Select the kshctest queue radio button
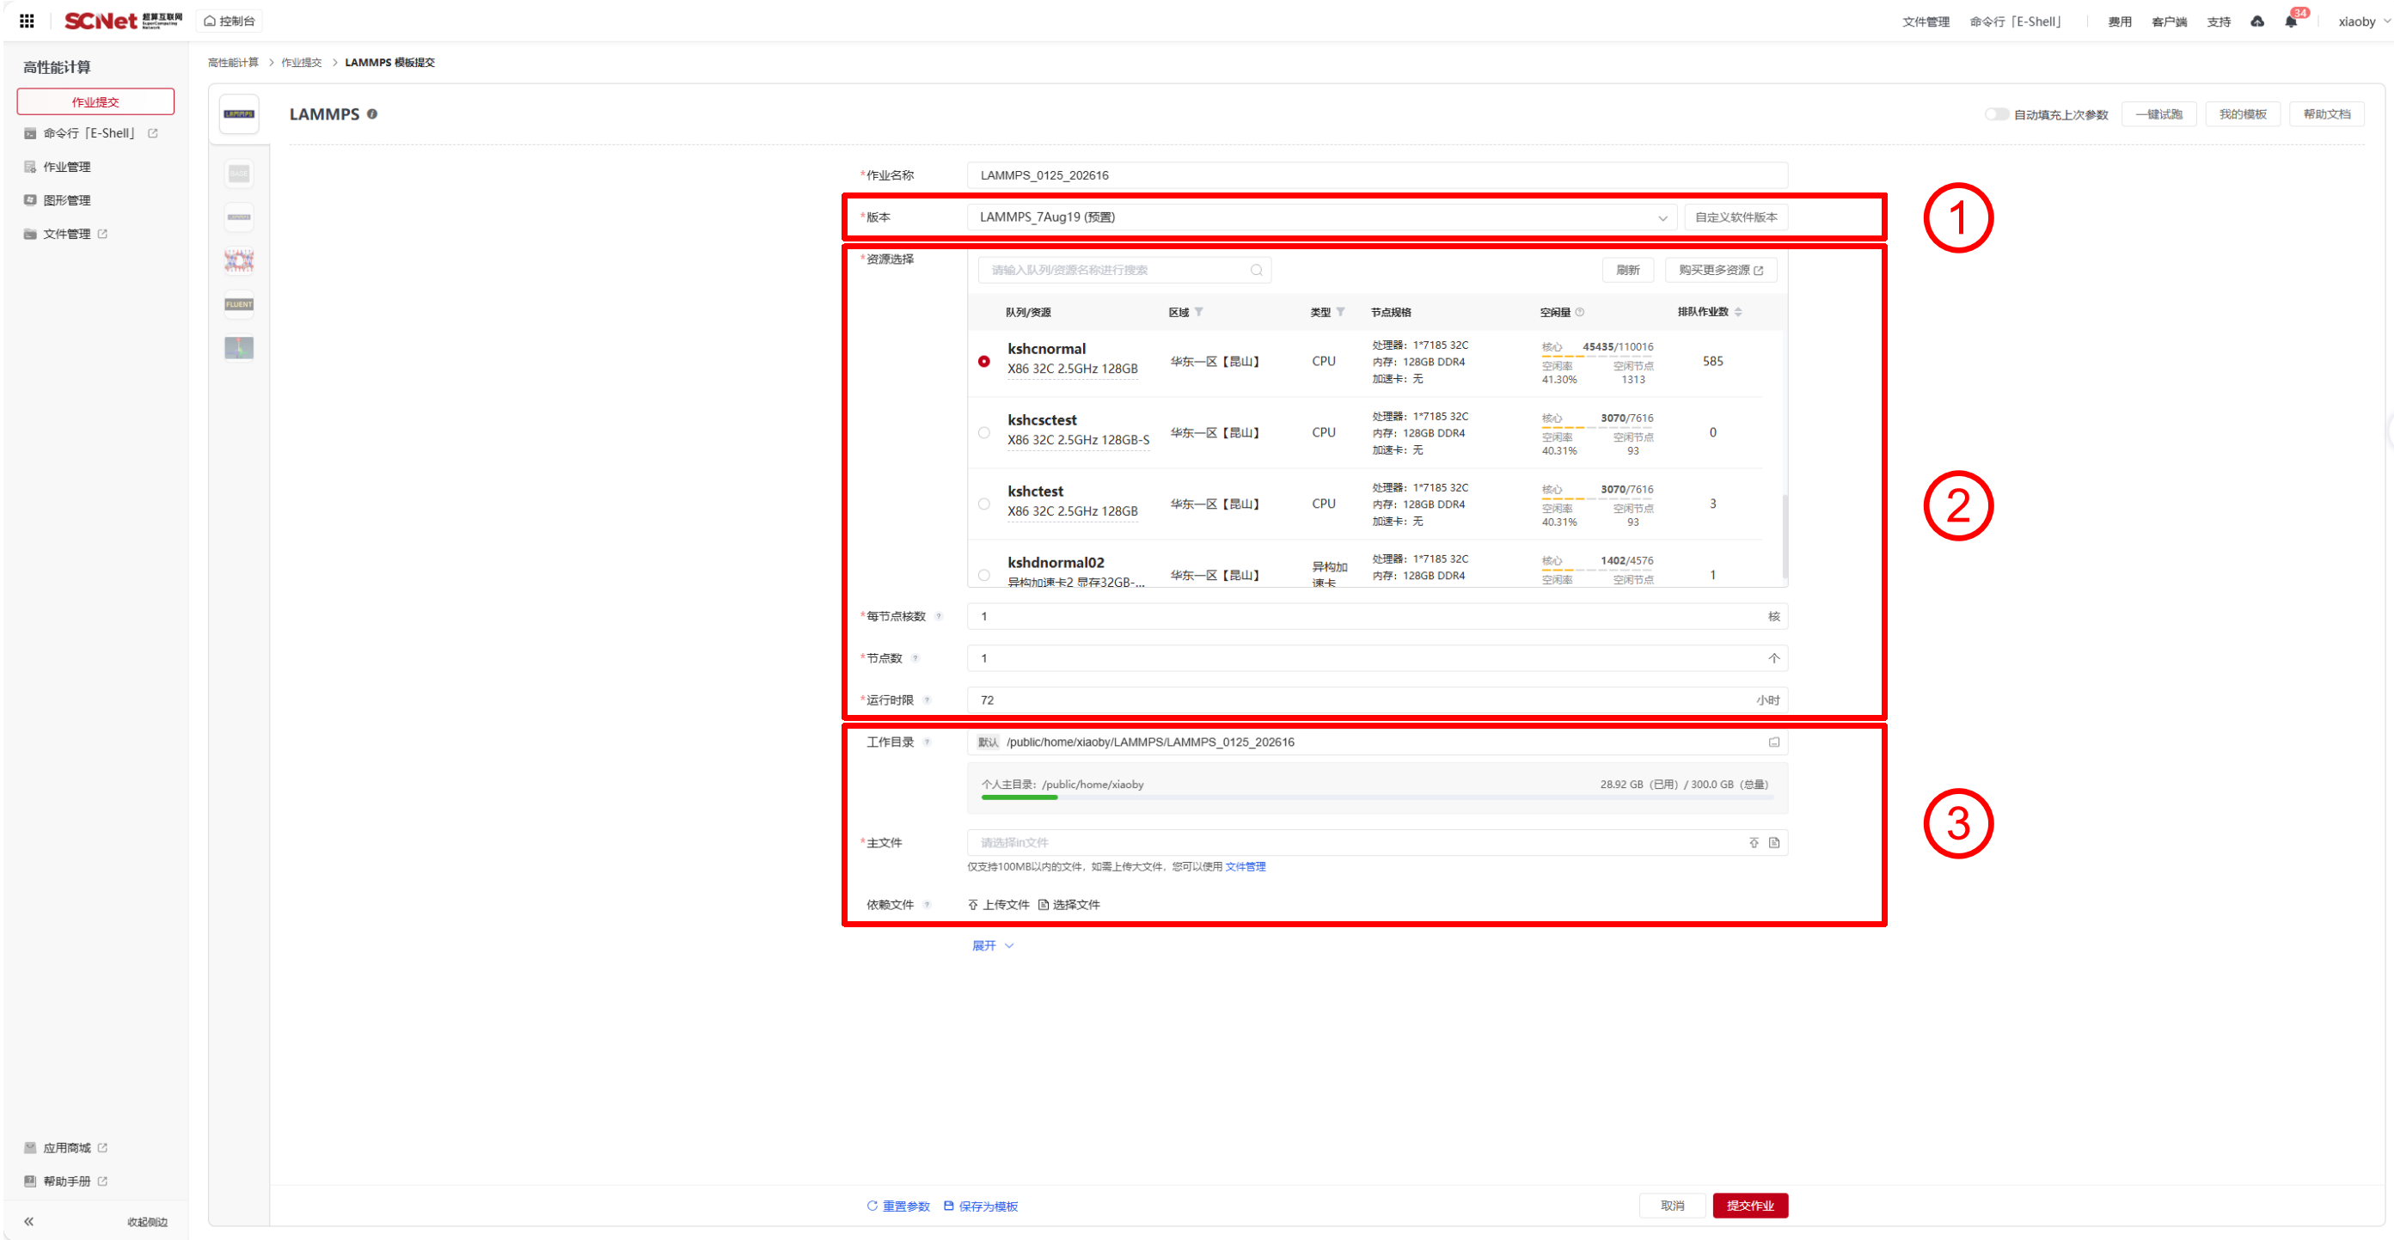Image resolution: width=2394 pixels, height=1240 pixels. tap(983, 504)
